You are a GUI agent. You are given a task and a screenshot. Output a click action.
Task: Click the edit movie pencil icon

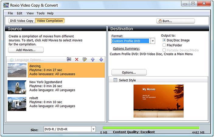[85, 59]
